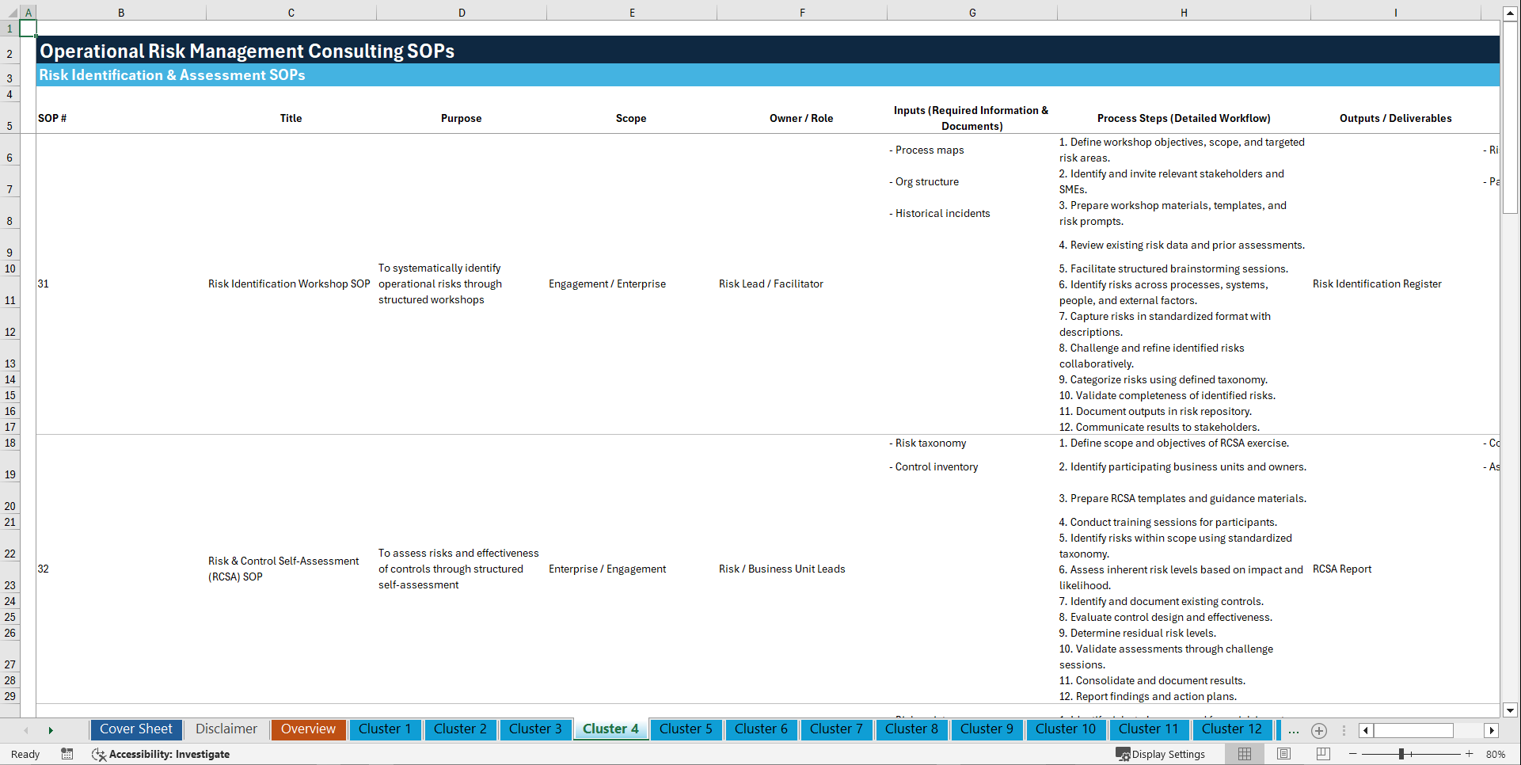Switch to the Cluster 7 tab
The width and height of the screenshot is (1521, 765).
point(836,729)
